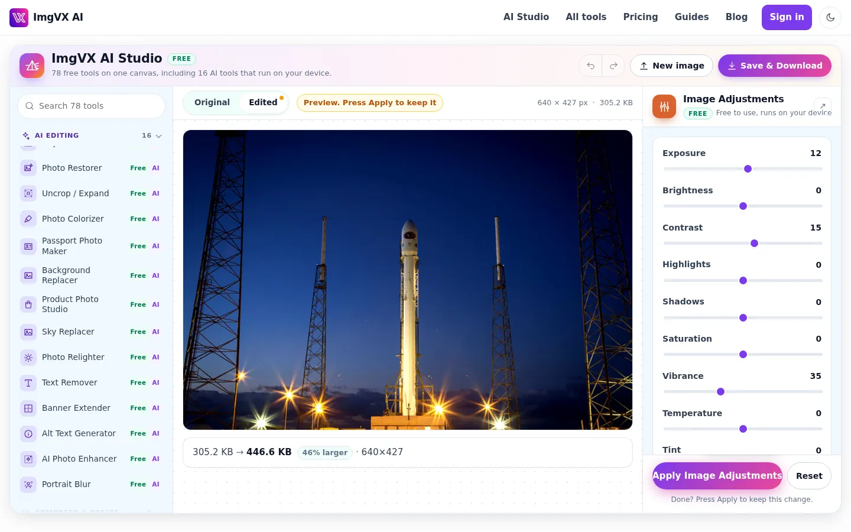Go to the Pricing page
The image size is (851, 532).
(x=641, y=17)
